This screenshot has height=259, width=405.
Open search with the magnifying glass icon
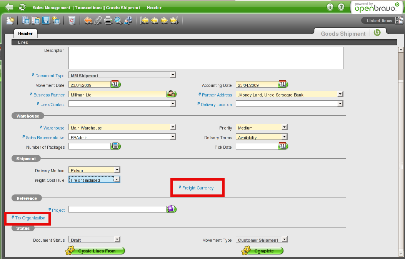pos(118,20)
